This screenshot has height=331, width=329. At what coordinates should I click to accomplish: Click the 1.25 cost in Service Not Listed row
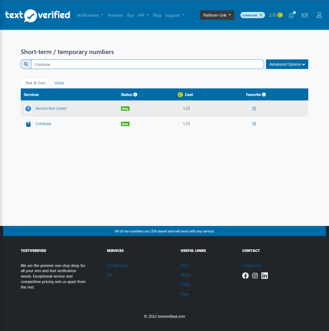[x=186, y=108]
